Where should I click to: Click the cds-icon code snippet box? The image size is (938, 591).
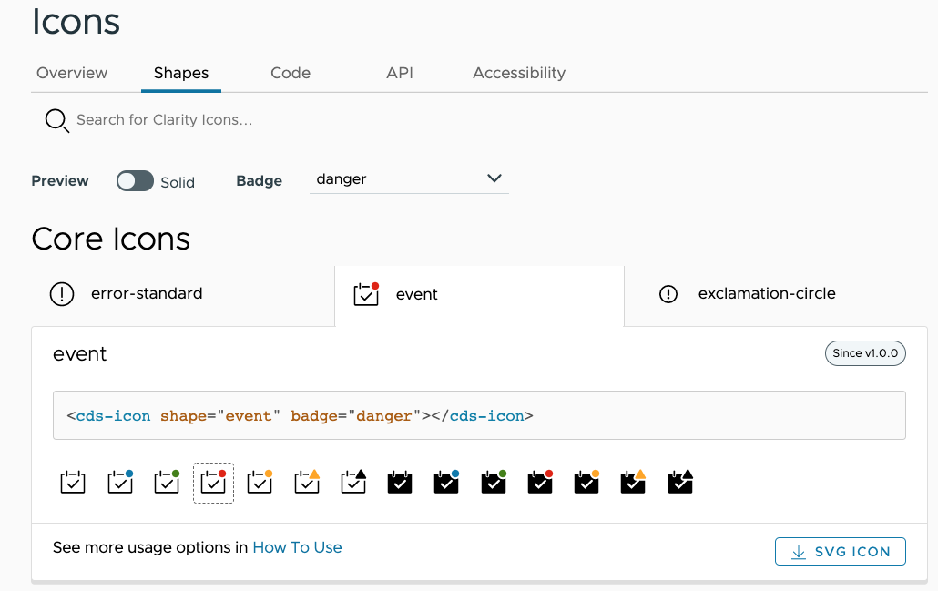[x=479, y=416]
